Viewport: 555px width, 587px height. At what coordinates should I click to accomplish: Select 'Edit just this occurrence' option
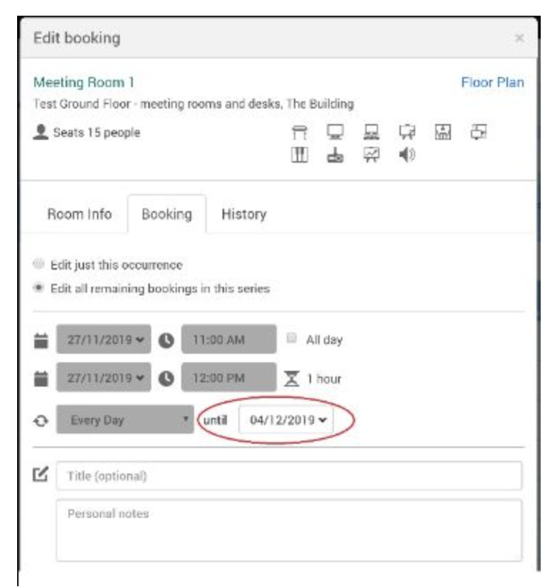(x=39, y=265)
